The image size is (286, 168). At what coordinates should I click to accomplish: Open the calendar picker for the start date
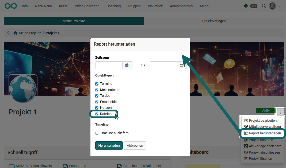pos(127,65)
